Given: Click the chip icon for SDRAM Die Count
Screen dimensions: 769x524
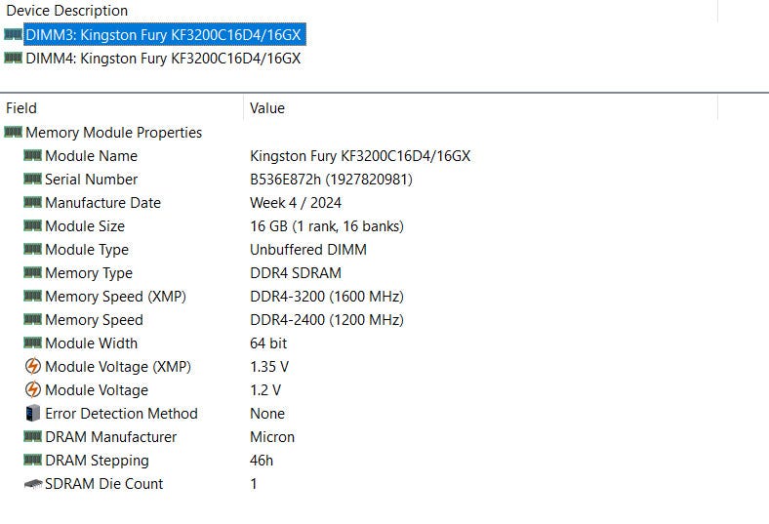Looking at the screenshot, I should pos(33,484).
